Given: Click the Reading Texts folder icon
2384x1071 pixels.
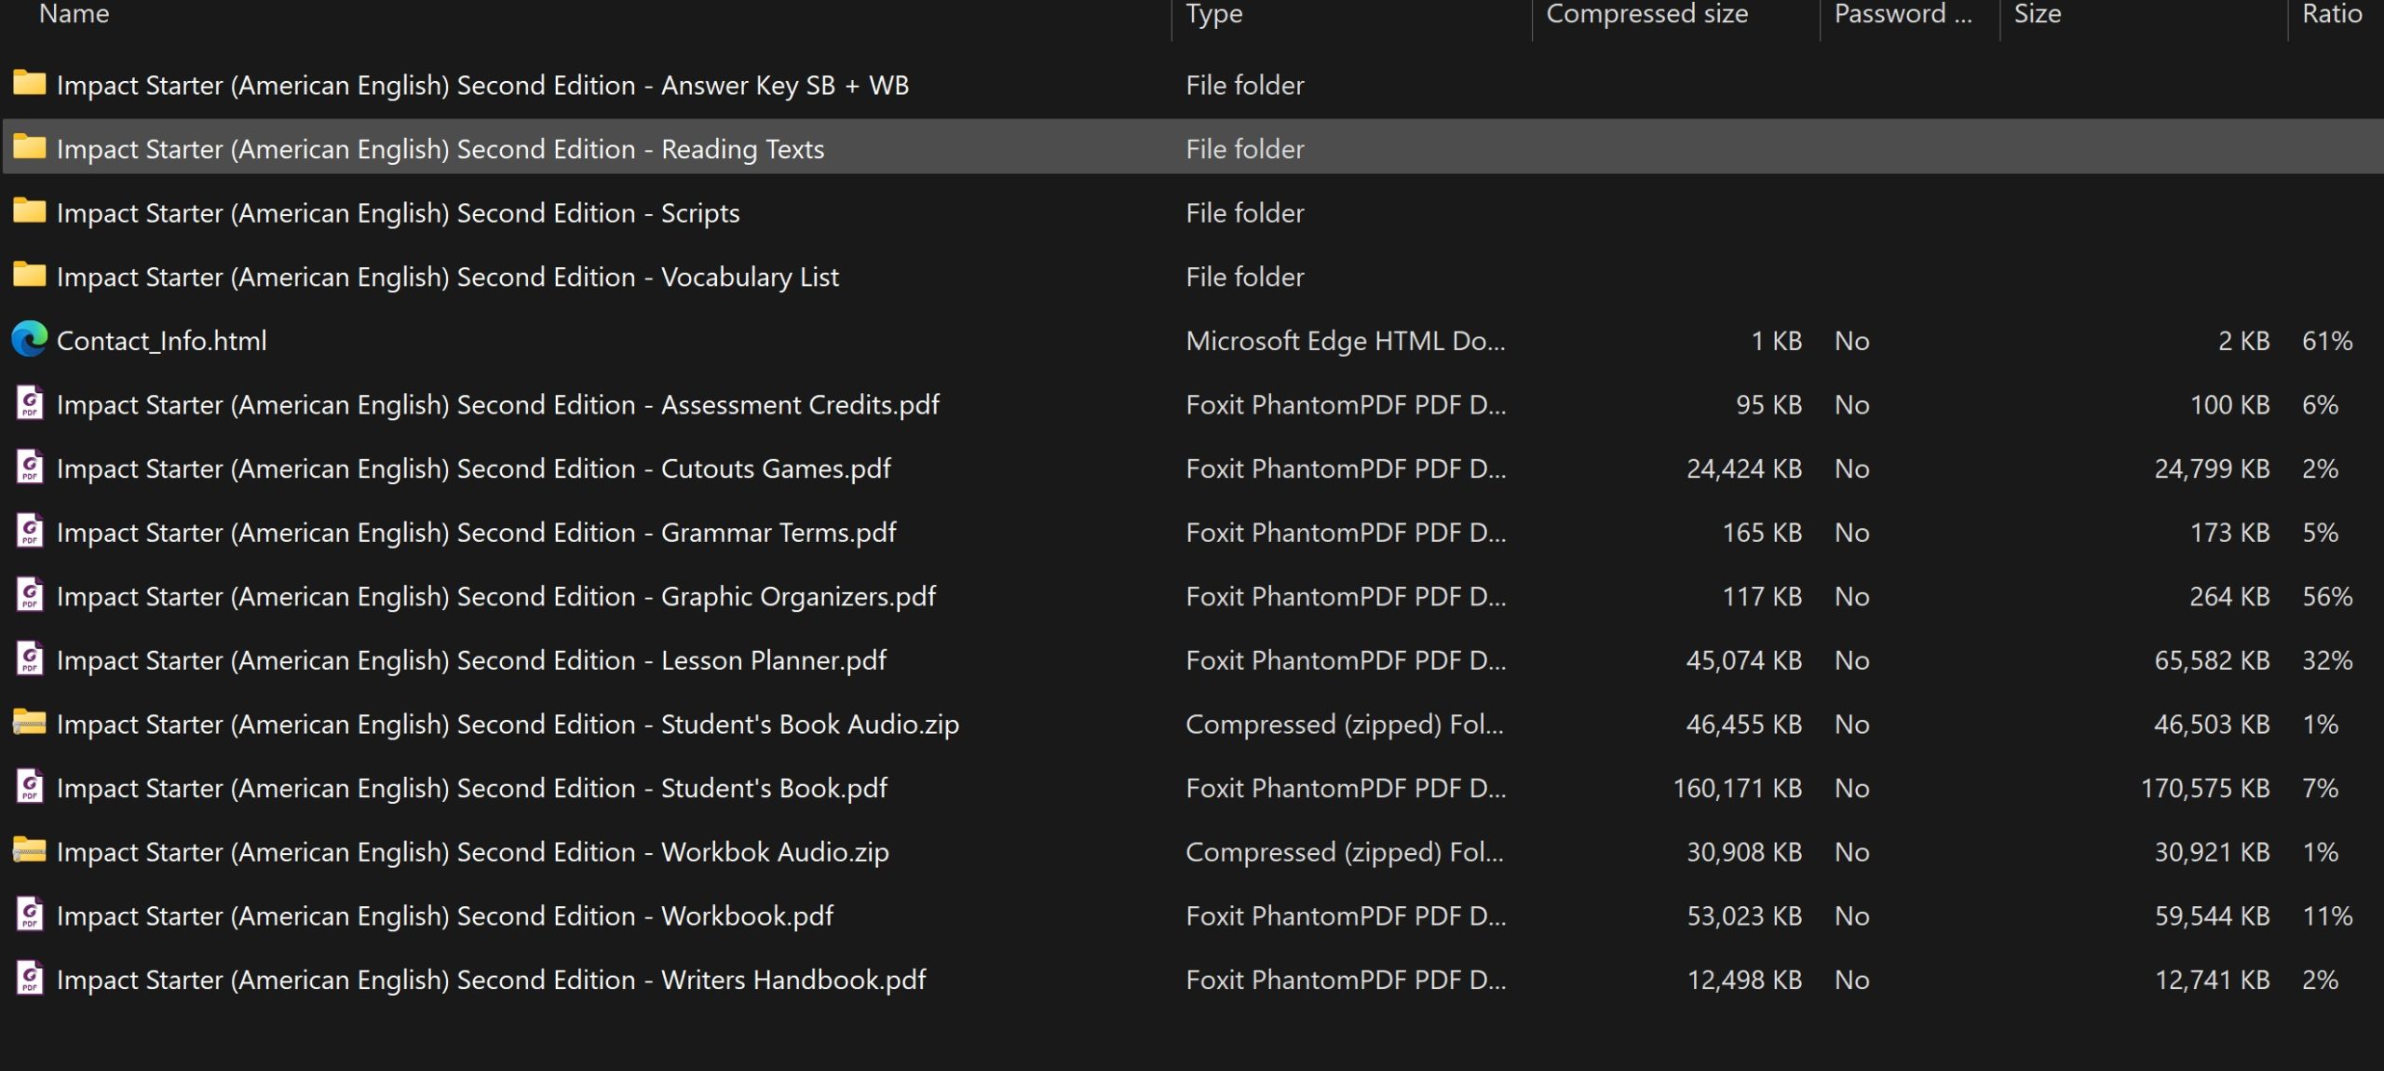Looking at the screenshot, I should point(29,147).
